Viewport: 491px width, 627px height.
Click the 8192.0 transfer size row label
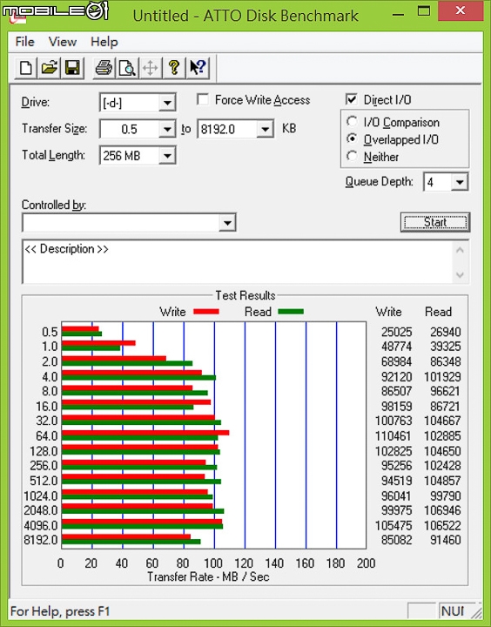click(x=41, y=540)
